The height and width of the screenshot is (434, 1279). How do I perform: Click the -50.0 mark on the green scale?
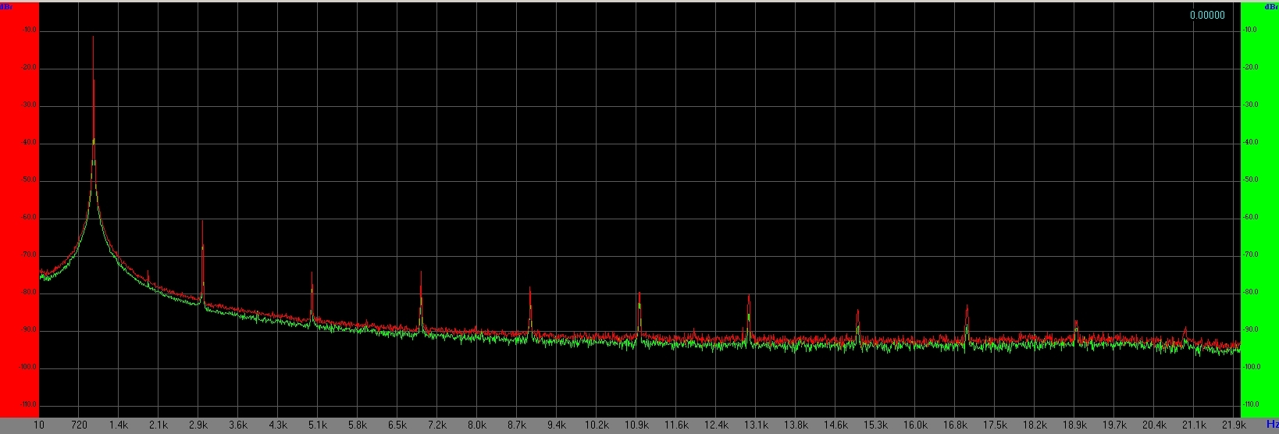(1250, 180)
